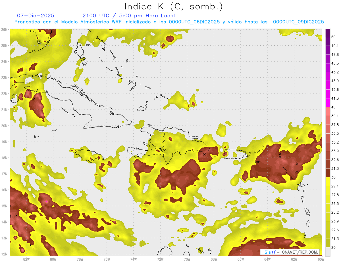This screenshot has width=341, height=263.
Task: Click the colorbar value "22.6"
Action: (335, 230)
